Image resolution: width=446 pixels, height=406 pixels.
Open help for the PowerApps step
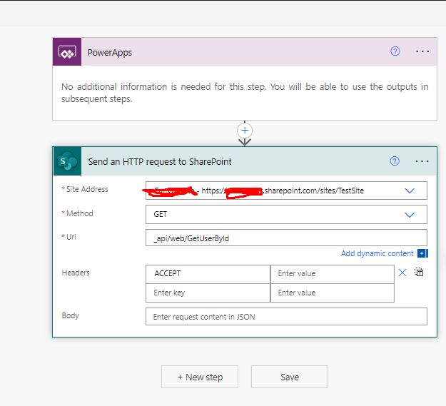(395, 51)
